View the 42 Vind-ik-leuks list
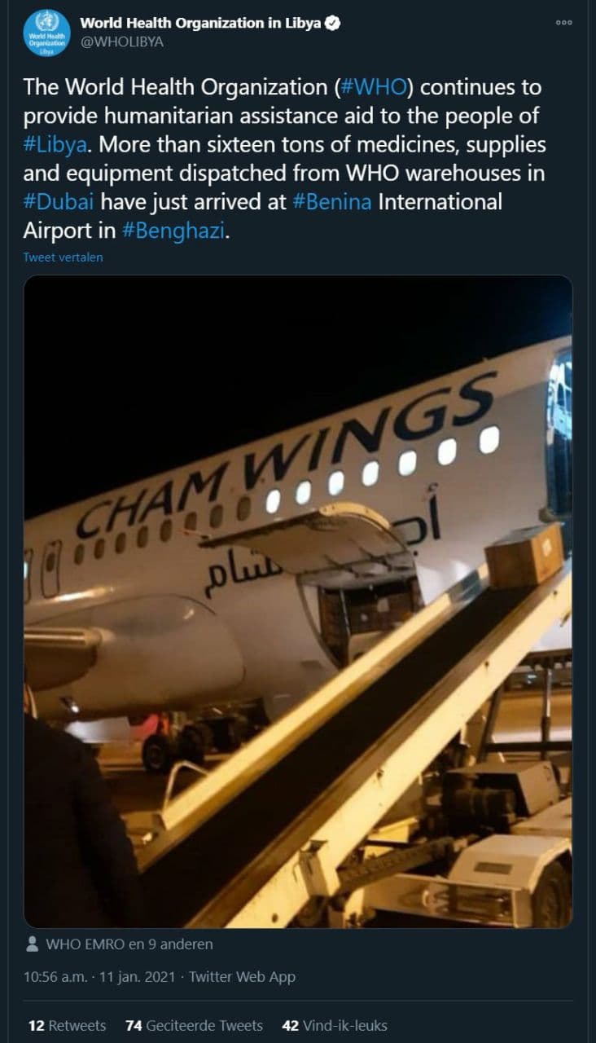Viewport: 596px width, 1043px height. point(334,1025)
